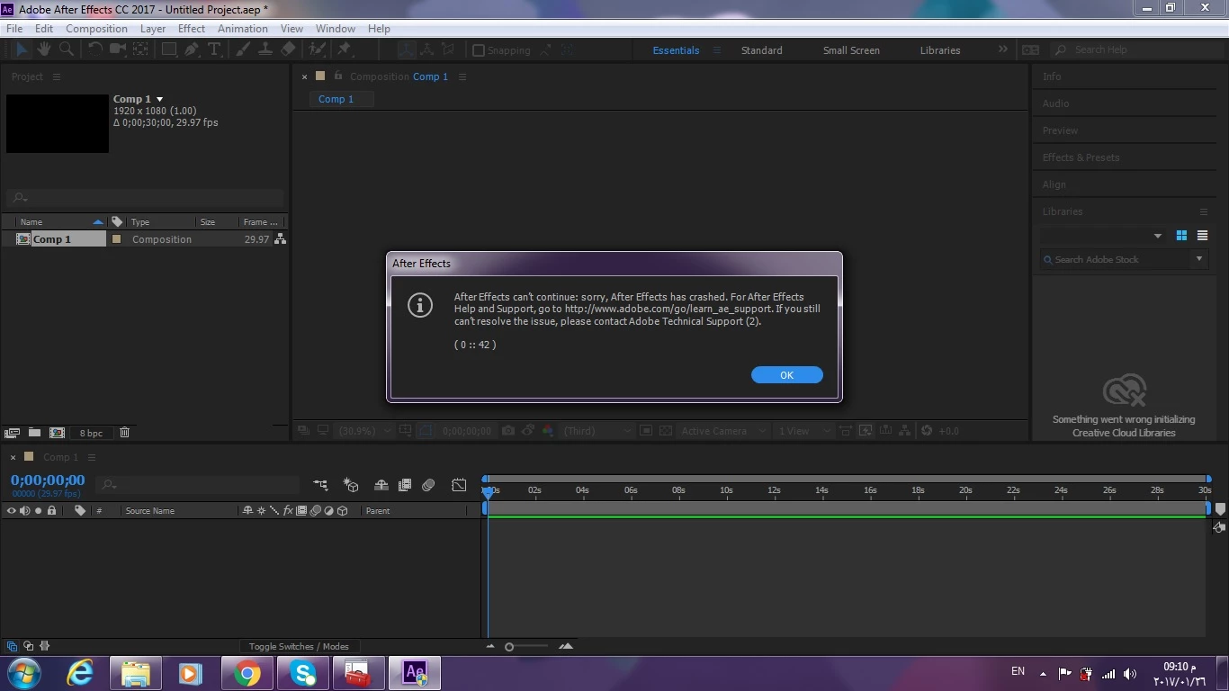Toggle mask and shape path visibility
This screenshot has width=1229, height=691.
pyautogui.click(x=426, y=431)
